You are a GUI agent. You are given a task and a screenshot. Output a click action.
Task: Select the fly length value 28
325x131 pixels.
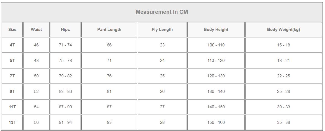(x=162, y=122)
